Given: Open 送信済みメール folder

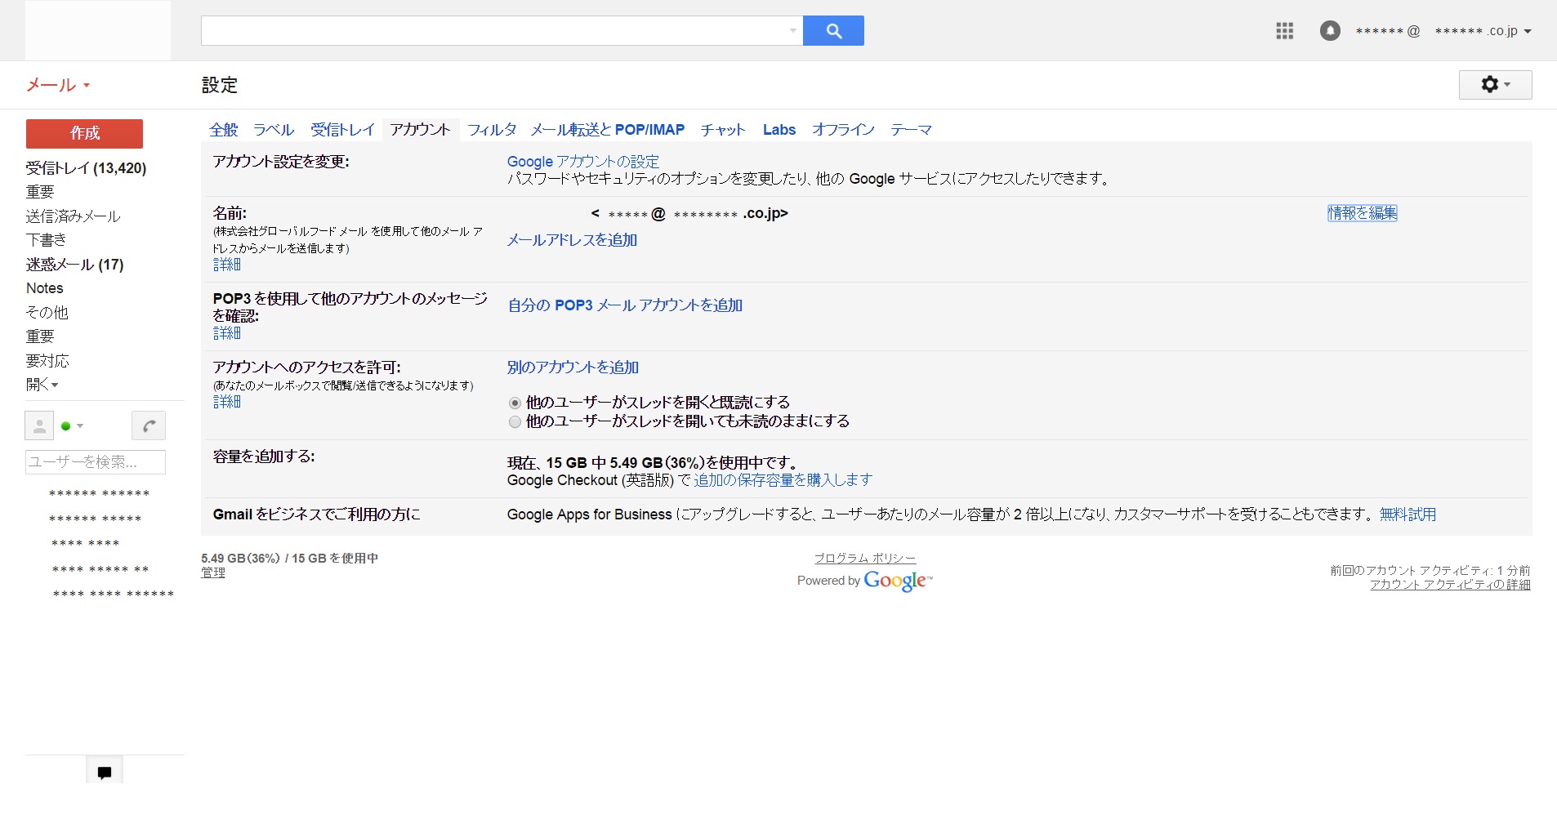Looking at the screenshot, I should pyautogui.click(x=73, y=216).
